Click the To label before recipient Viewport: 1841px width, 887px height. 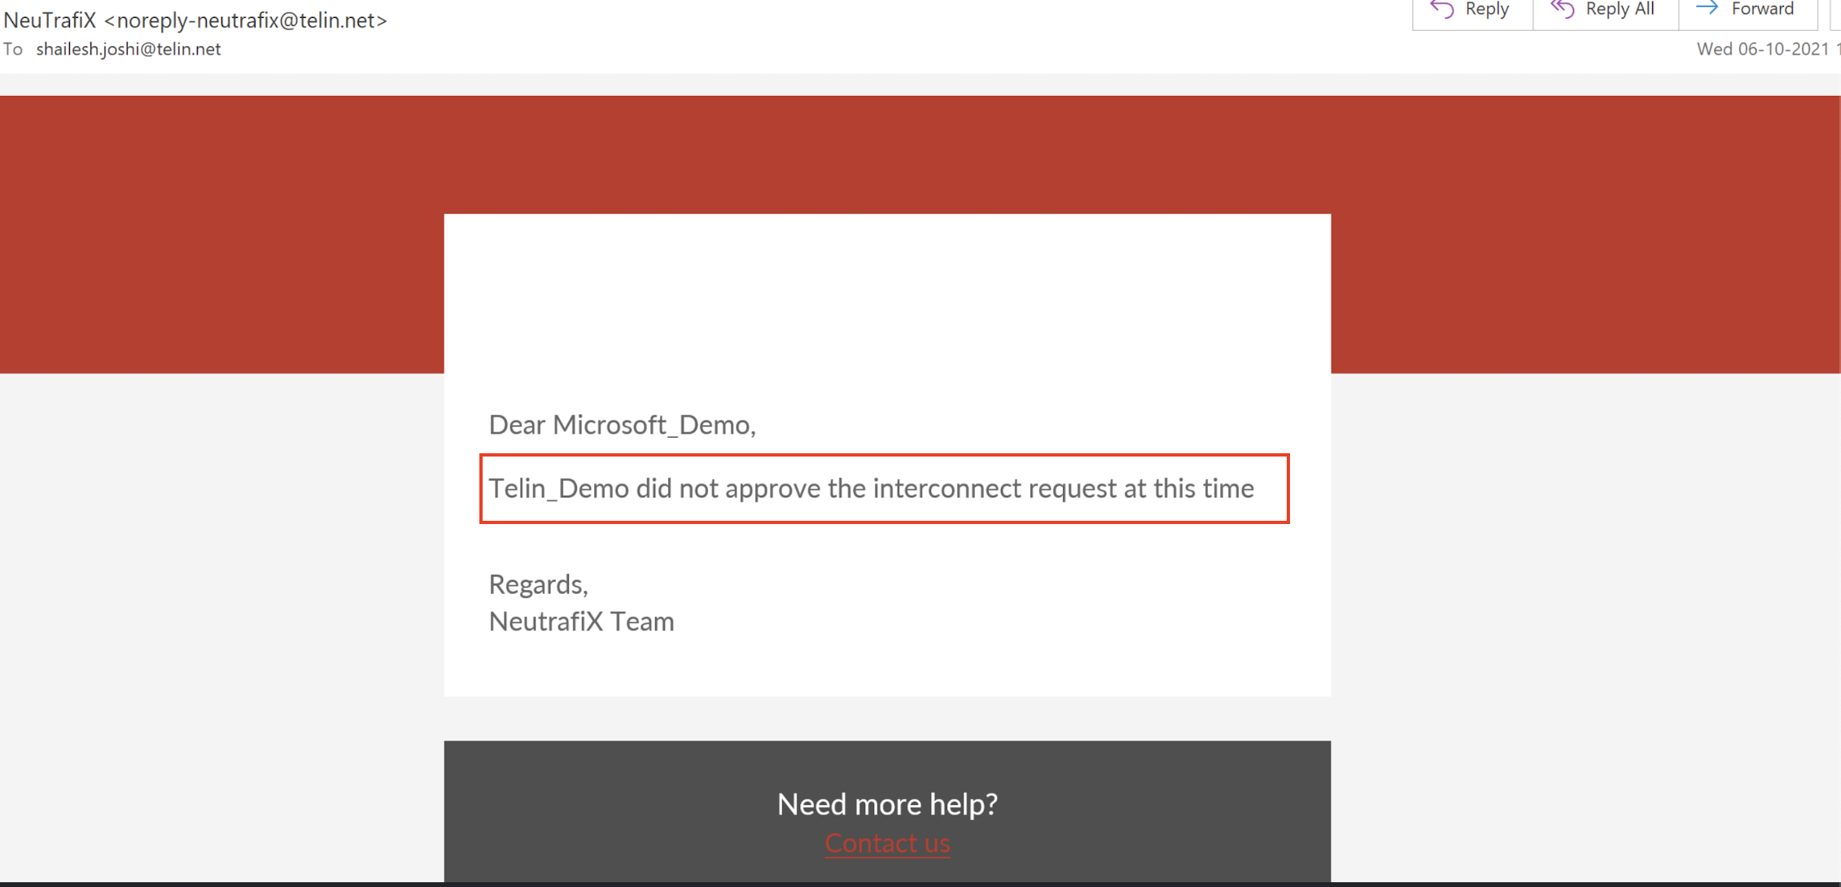[x=13, y=49]
